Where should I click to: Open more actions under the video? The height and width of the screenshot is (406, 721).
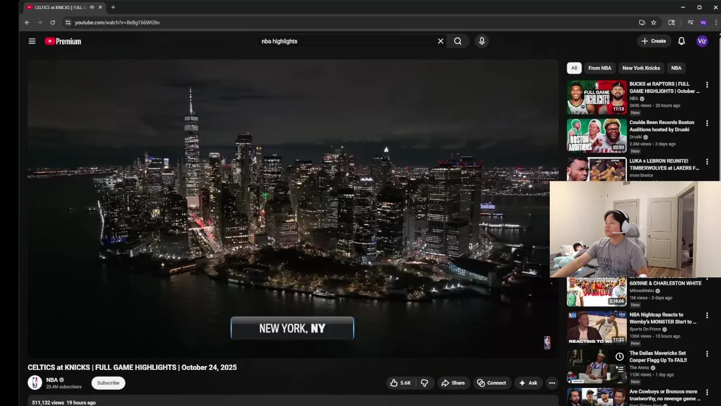pos(552,383)
